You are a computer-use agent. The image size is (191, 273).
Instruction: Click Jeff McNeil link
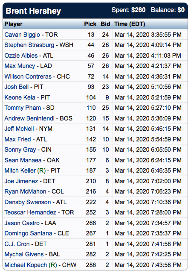[x=19, y=129]
